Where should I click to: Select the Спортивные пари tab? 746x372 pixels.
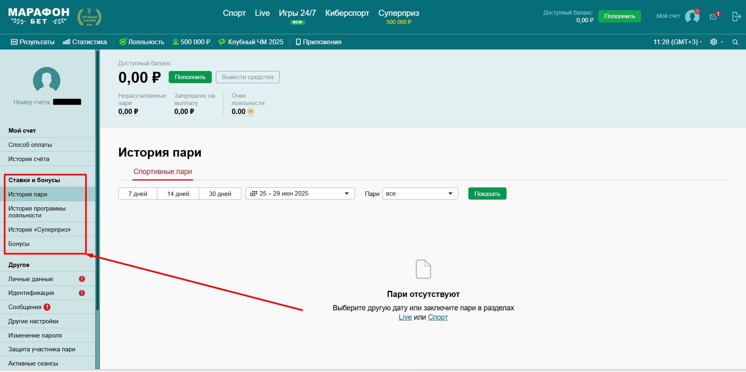163,172
